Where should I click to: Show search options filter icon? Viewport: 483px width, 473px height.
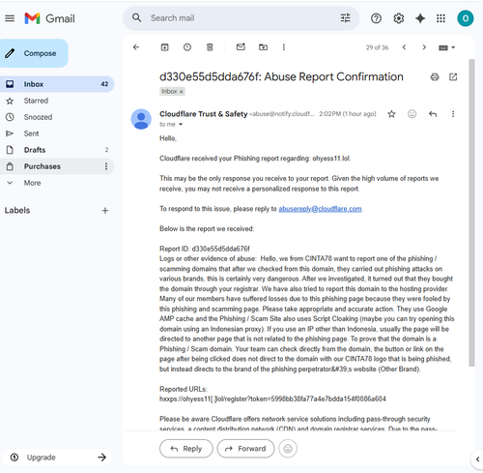point(346,18)
